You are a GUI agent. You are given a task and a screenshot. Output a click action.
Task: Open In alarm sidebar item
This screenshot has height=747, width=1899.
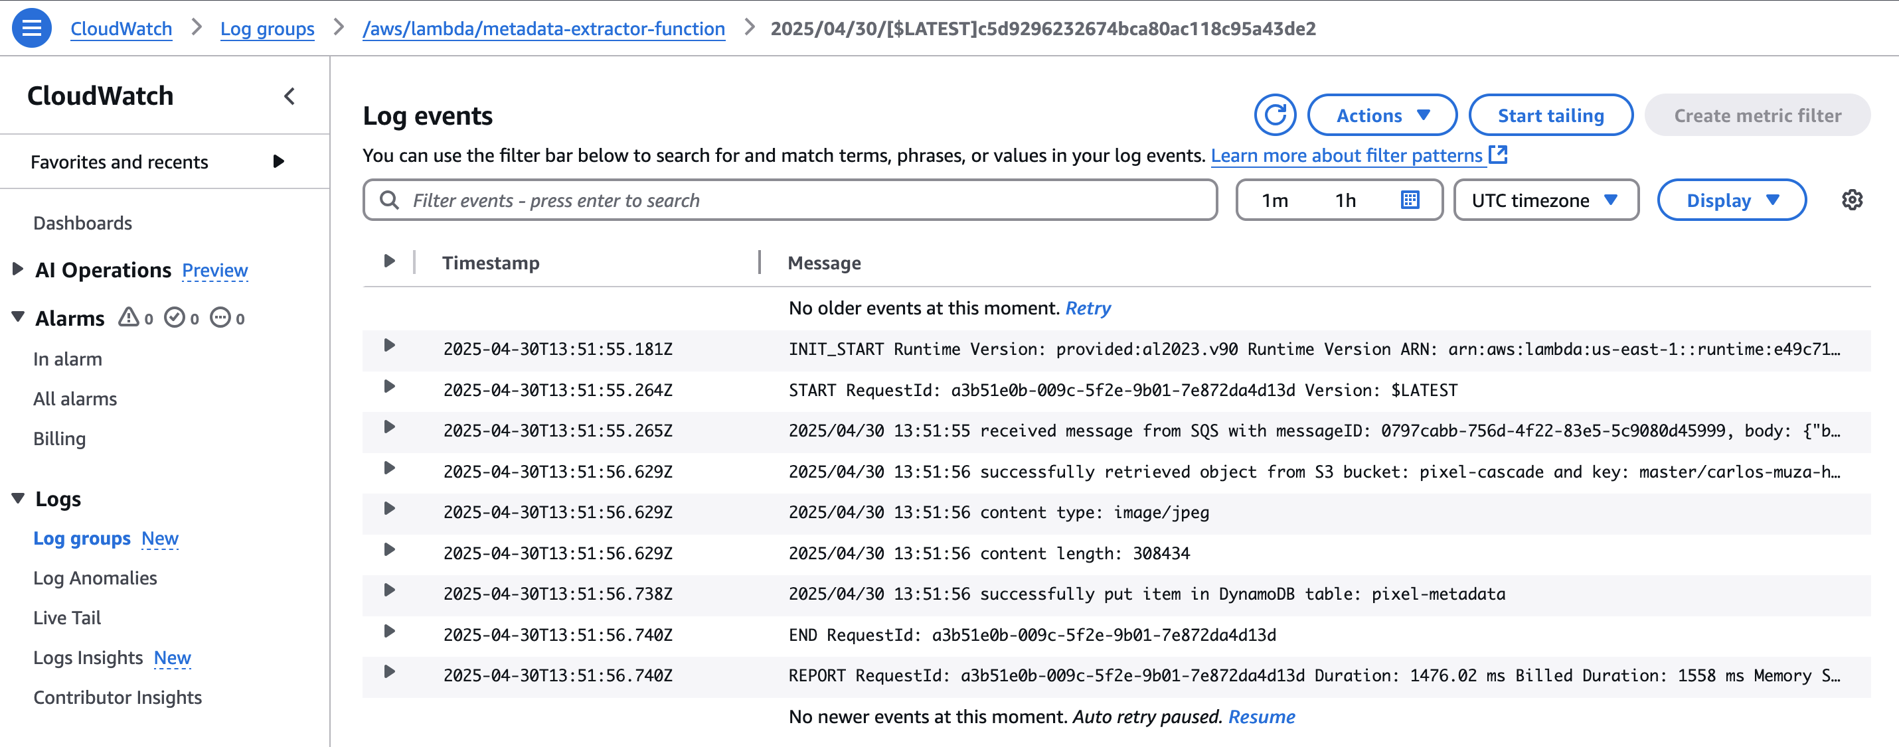pyautogui.click(x=68, y=359)
